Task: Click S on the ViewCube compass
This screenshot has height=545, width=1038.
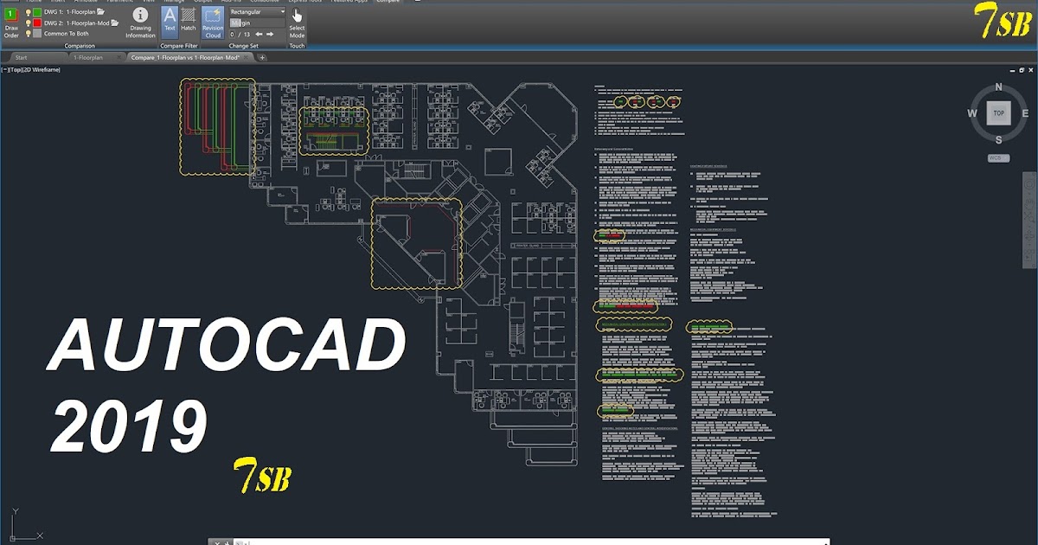Action: point(998,139)
